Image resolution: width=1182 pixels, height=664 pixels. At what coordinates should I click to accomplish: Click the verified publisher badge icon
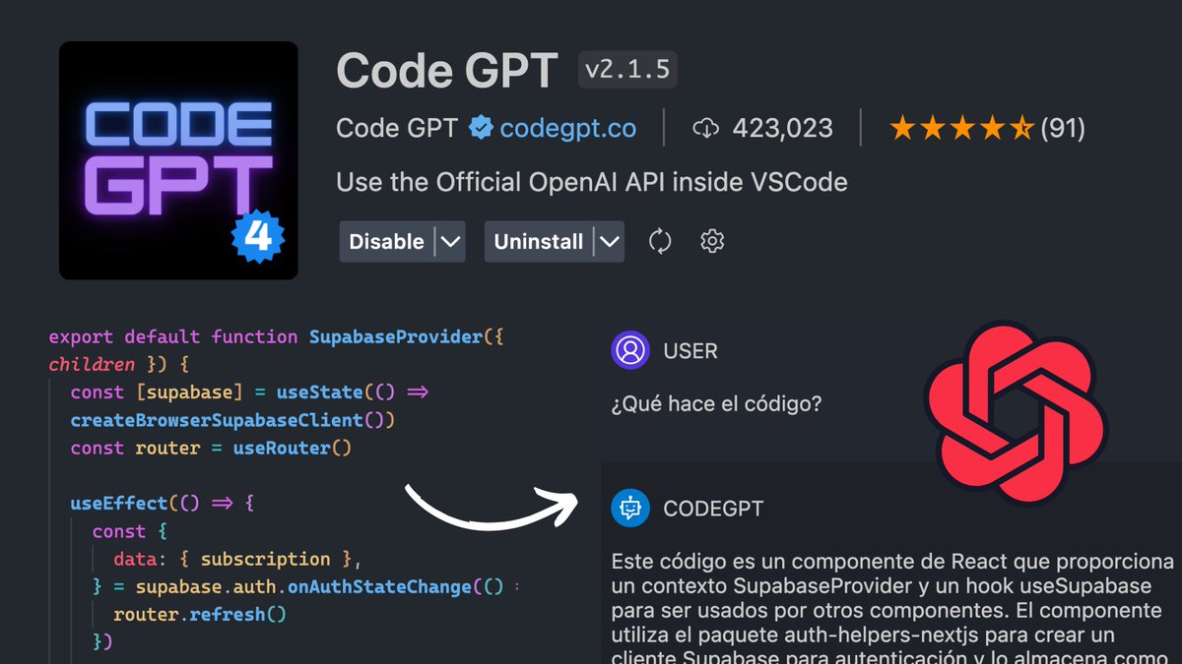[x=480, y=128]
